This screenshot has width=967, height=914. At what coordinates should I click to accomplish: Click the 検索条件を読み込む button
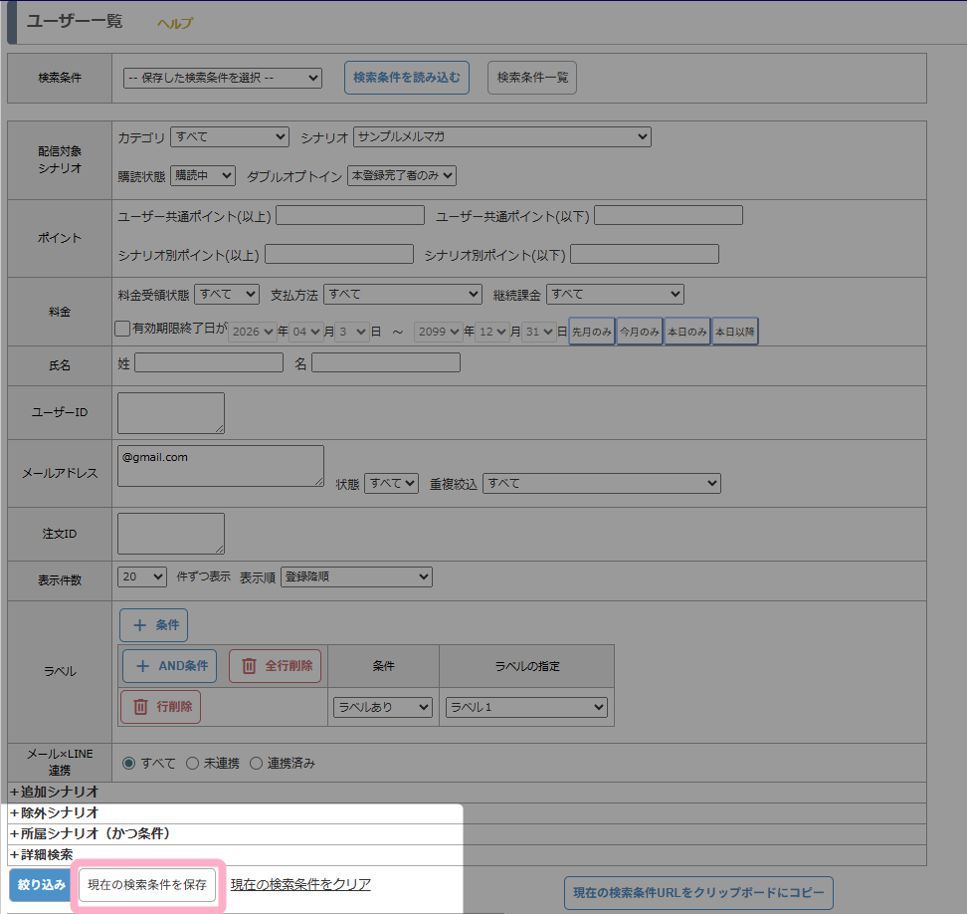pyautogui.click(x=407, y=78)
